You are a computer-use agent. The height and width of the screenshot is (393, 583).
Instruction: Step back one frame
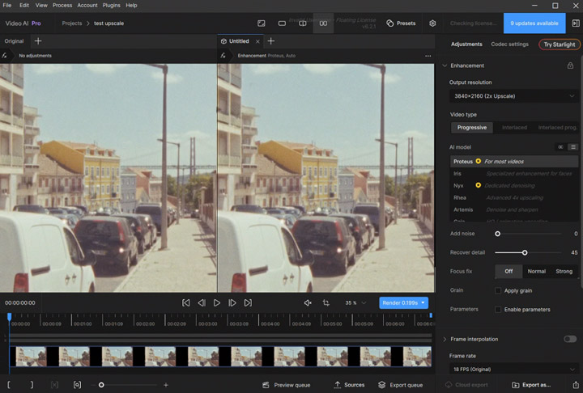(x=202, y=302)
